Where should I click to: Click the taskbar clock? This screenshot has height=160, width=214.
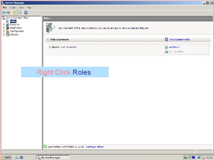click(209, 158)
